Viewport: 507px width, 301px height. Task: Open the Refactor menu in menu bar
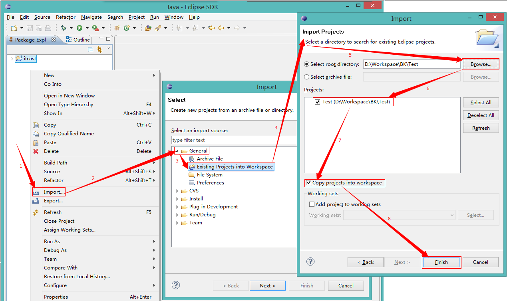pos(66,17)
